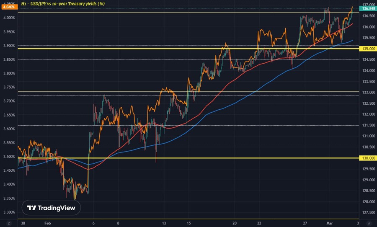The image size is (377, 227).
Task: Click the 3.500% label on the left yield axis
Action: pos(9,157)
